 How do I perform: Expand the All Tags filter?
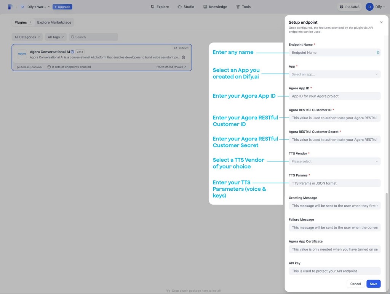pos(55,37)
